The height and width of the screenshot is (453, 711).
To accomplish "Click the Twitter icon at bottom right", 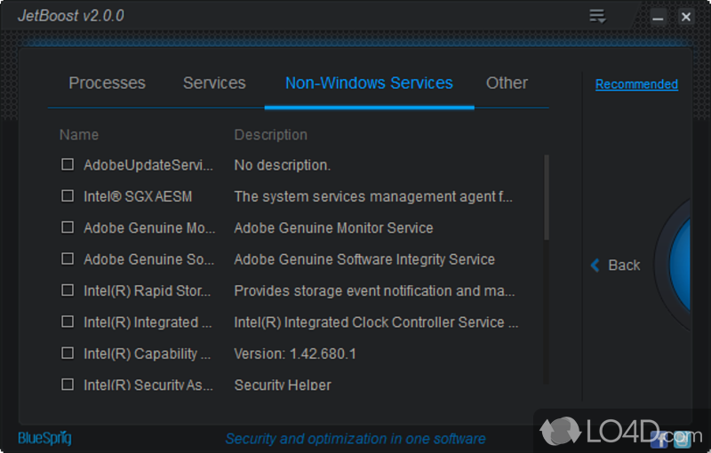I will (x=682, y=438).
